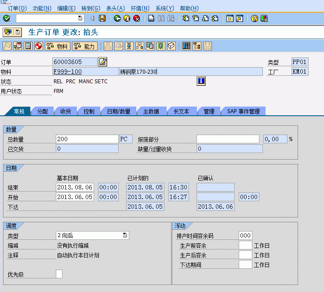Click the cube package icon in toolbar
This screenshot has height=292, width=324.
pos(171,46)
